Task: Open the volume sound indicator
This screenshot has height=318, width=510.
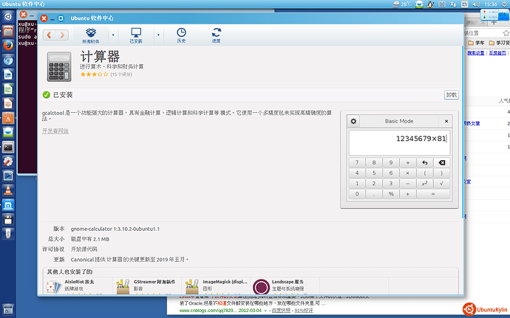Action: pyautogui.click(x=476, y=4)
